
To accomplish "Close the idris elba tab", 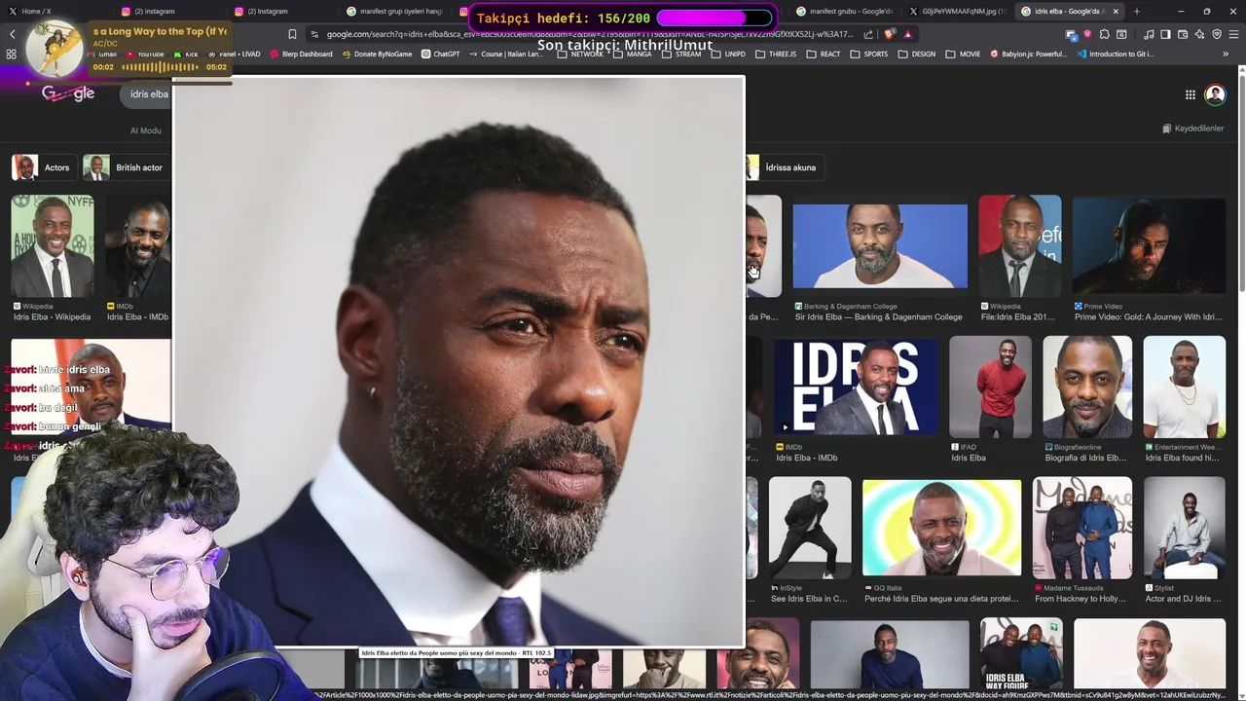I will click(1116, 11).
